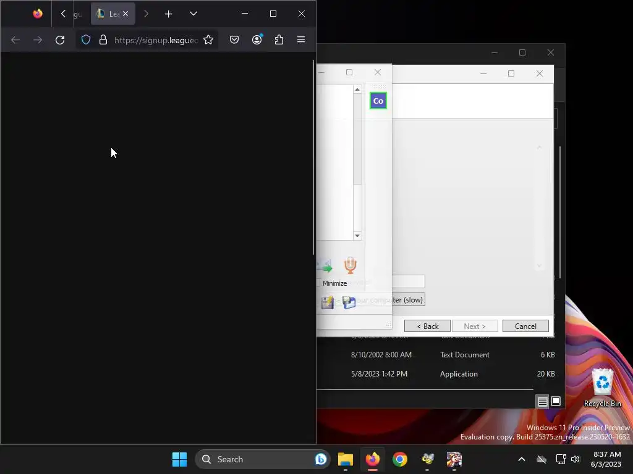Screen dimensions: 633x474
Task: Launch Google Chrome from taskbar
Action: click(x=400, y=459)
